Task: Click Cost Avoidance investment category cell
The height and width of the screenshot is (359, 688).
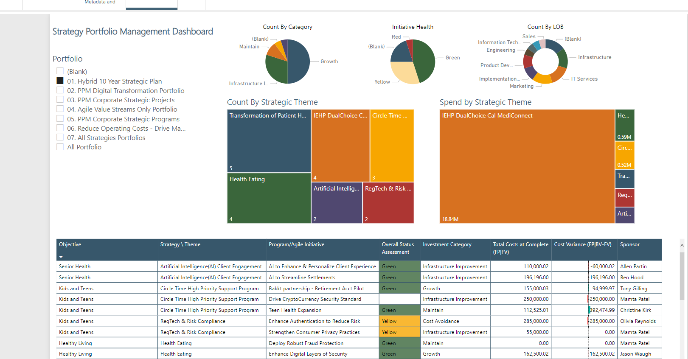Action: point(455,321)
